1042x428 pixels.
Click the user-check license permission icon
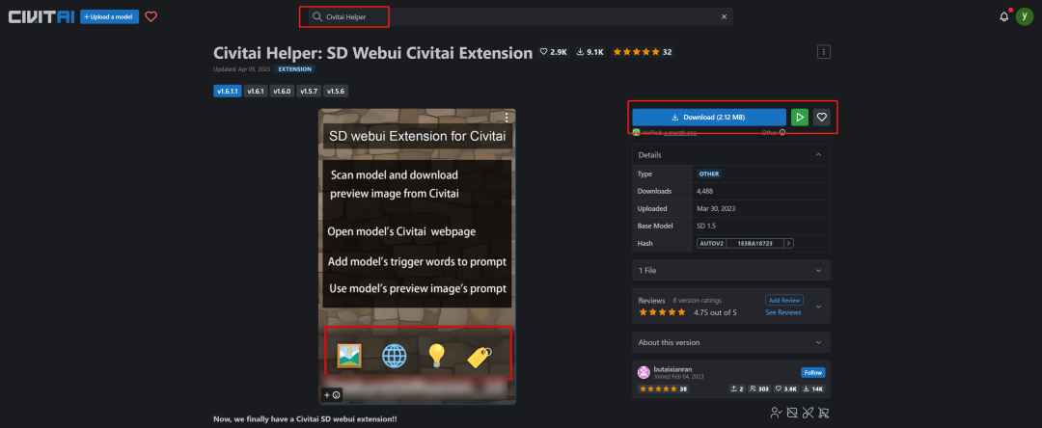(776, 413)
